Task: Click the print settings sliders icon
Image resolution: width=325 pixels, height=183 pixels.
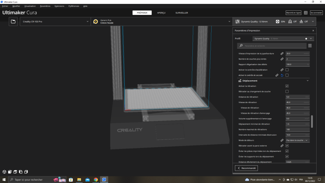Action: click(237, 21)
